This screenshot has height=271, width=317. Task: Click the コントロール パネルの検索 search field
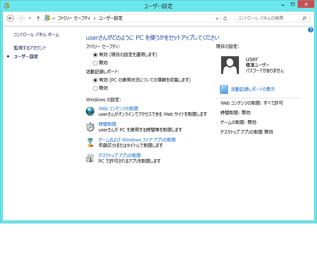point(268,18)
